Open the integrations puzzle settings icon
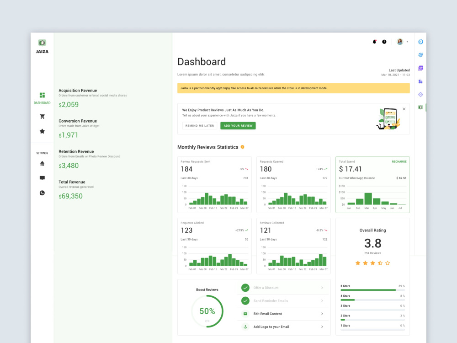This screenshot has height=343, width=457. click(42, 164)
